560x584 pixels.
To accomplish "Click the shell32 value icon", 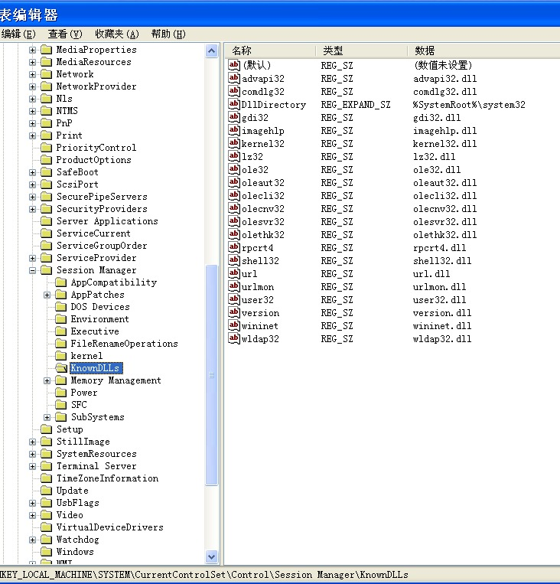I will point(234,260).
